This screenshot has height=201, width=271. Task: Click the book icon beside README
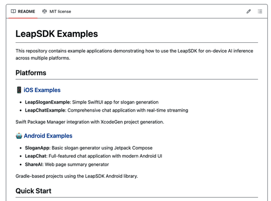click(13, 11)
